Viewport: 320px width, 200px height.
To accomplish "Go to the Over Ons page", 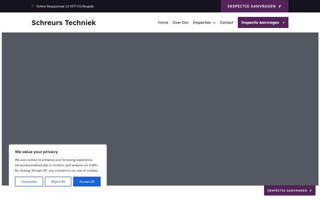I will point(180,23).
